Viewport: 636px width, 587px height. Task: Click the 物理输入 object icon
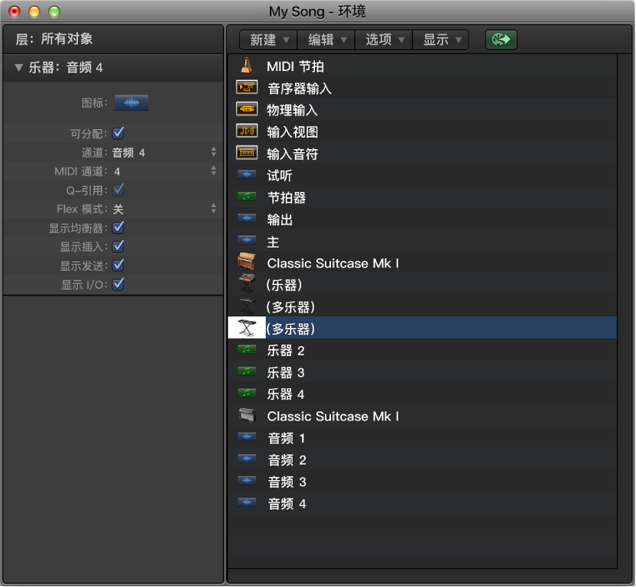click(x=247, y=109)
